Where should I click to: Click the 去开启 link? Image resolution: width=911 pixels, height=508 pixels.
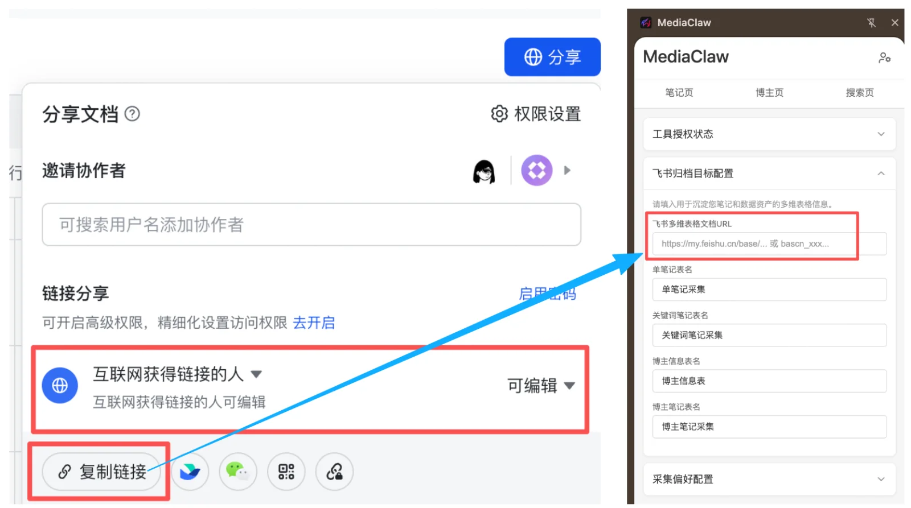(x=314, y=323)
